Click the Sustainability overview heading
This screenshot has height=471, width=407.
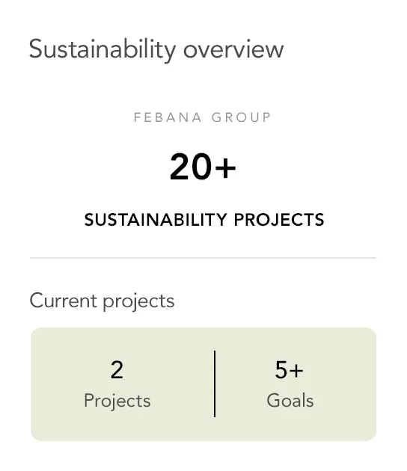pos(156,49)
